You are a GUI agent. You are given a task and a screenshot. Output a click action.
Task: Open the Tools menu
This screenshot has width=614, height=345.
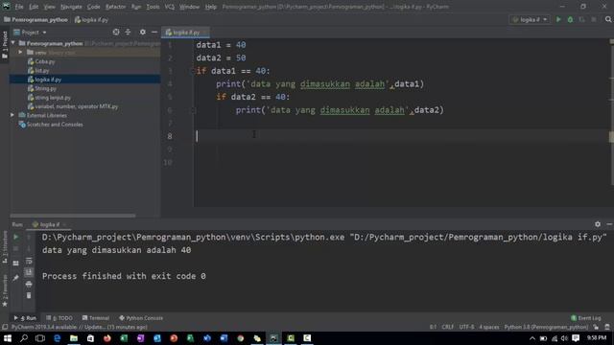[153, 7]
